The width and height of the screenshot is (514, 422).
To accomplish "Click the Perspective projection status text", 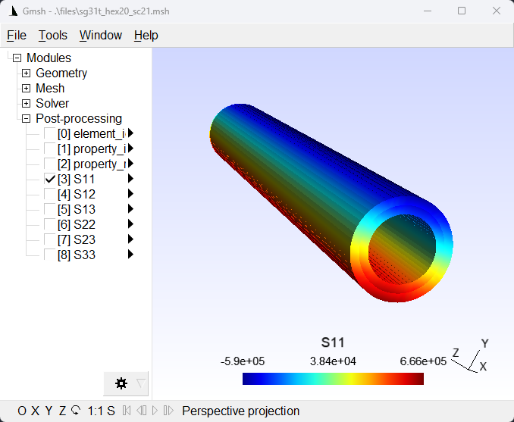I will (x=240, y=411).
